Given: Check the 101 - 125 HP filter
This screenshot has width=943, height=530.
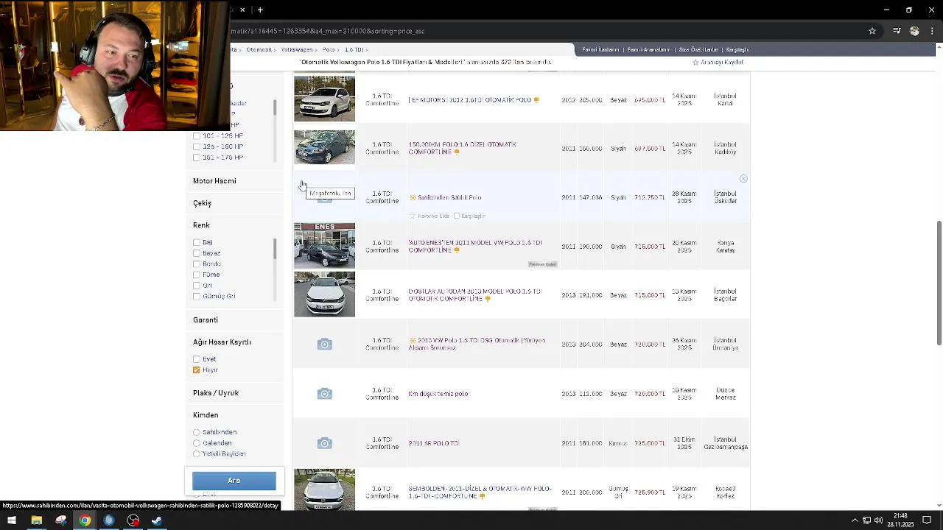Looking at the screenshot, I should tap(197, 136).
